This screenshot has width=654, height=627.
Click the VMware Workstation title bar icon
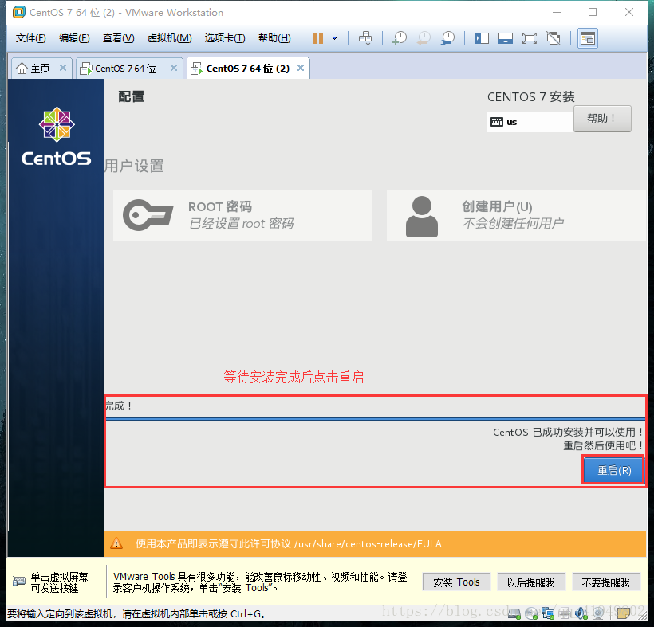click(19, 12)
